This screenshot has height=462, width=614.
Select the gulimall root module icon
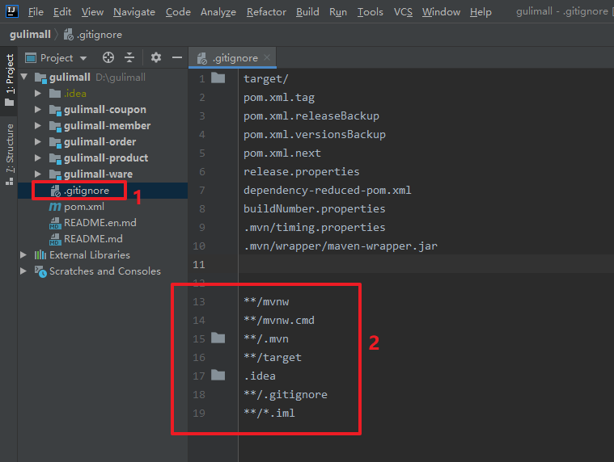point(40,78)
